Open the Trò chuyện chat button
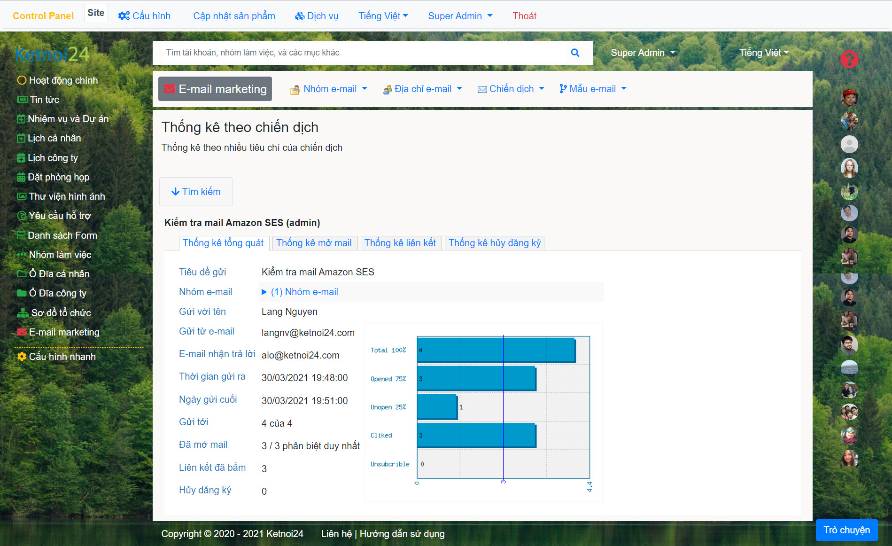 coord(846,530)
